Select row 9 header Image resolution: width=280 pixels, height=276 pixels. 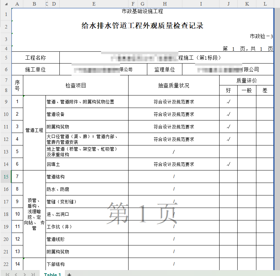click(6, 102)
